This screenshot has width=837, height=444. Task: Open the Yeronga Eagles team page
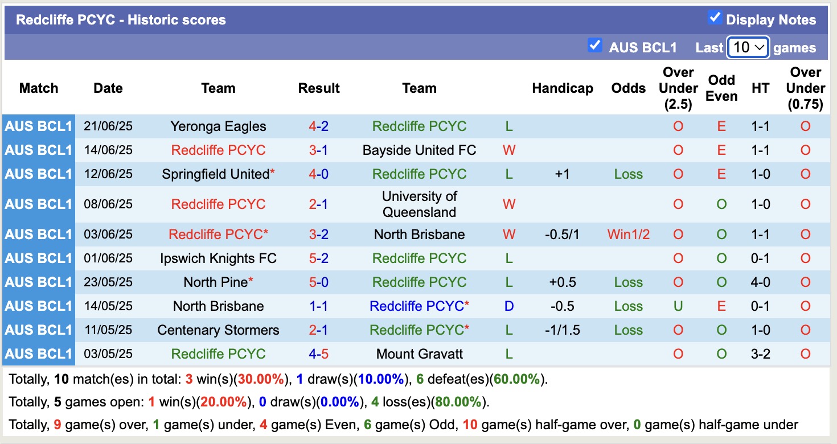point(218,126)
